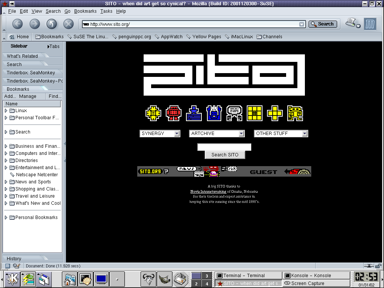Reload the page with the Reload button
The image size is (384, 288).
[x=51, y=24]
